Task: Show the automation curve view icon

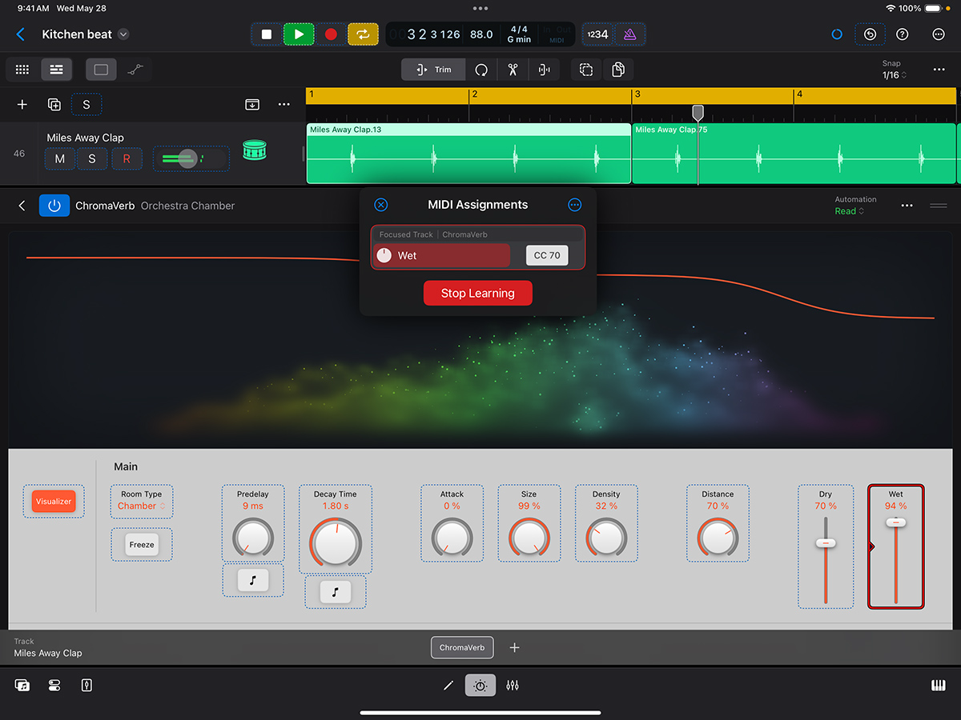Action: pos(135,70)
